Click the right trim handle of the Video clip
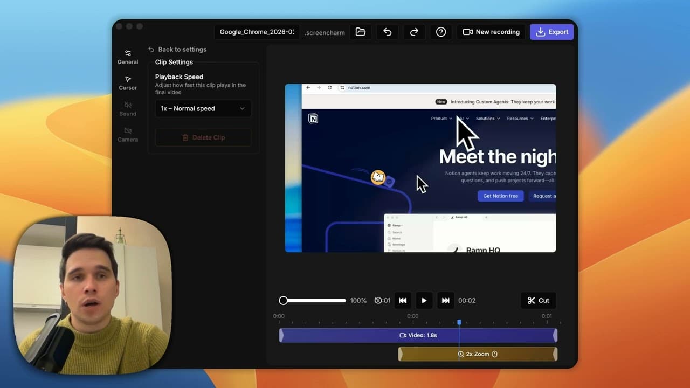Image resolution: width=690 pixels, height=388 pixels. click(x=555, y=335)
